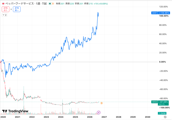
Task: Expand the collapsed indicators legend showing 2
Action: (x=4, y=15)
